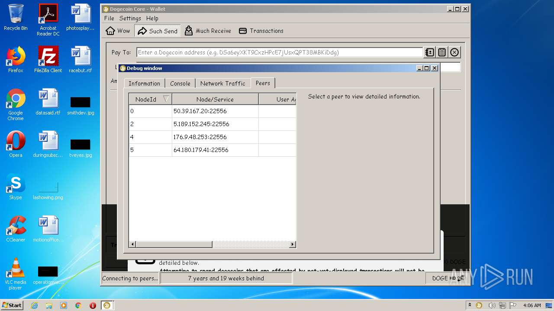Open Windows Explorer folder in taskbar
This screenshot has height=311, width=554.
49,305
